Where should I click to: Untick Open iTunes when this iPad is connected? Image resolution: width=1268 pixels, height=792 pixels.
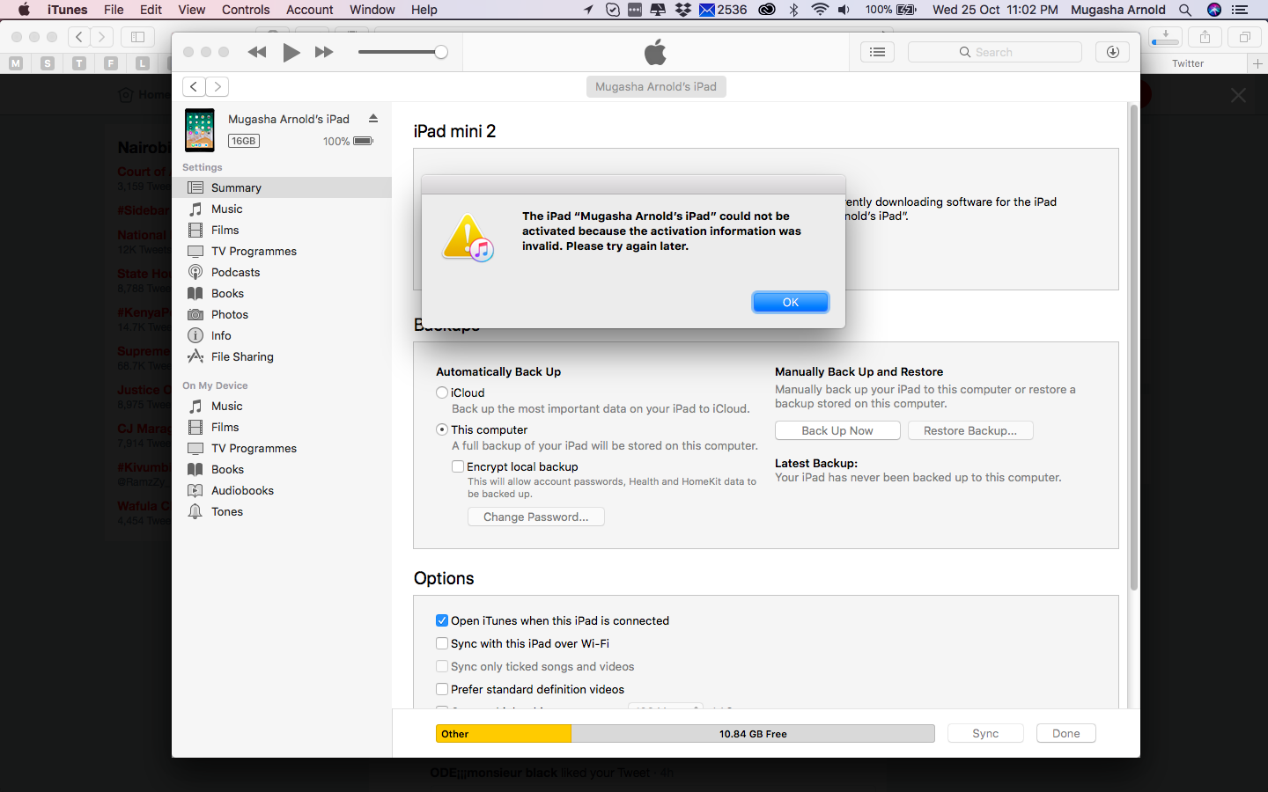pyautogui.click(x=442, y=620)
